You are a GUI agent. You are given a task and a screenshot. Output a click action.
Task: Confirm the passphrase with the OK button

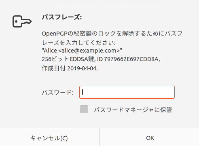[150, 138]
